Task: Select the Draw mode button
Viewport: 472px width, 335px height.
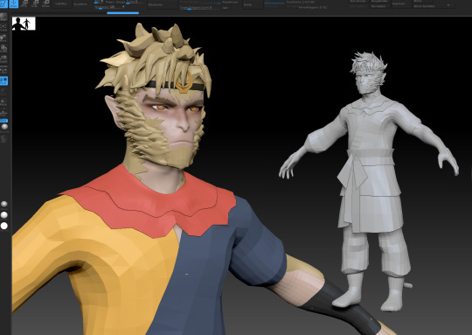Action: coord(14,3)
